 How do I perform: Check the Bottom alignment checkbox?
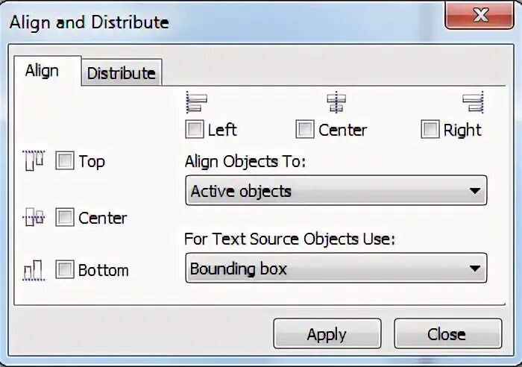pyautogui.click(x=66, y=269)
